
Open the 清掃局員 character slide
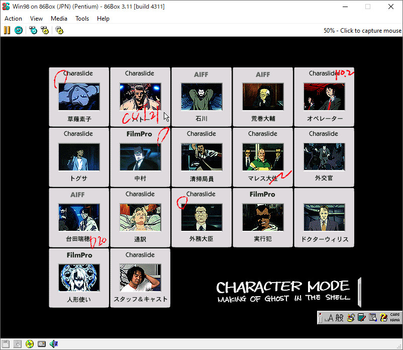point(201,157)
